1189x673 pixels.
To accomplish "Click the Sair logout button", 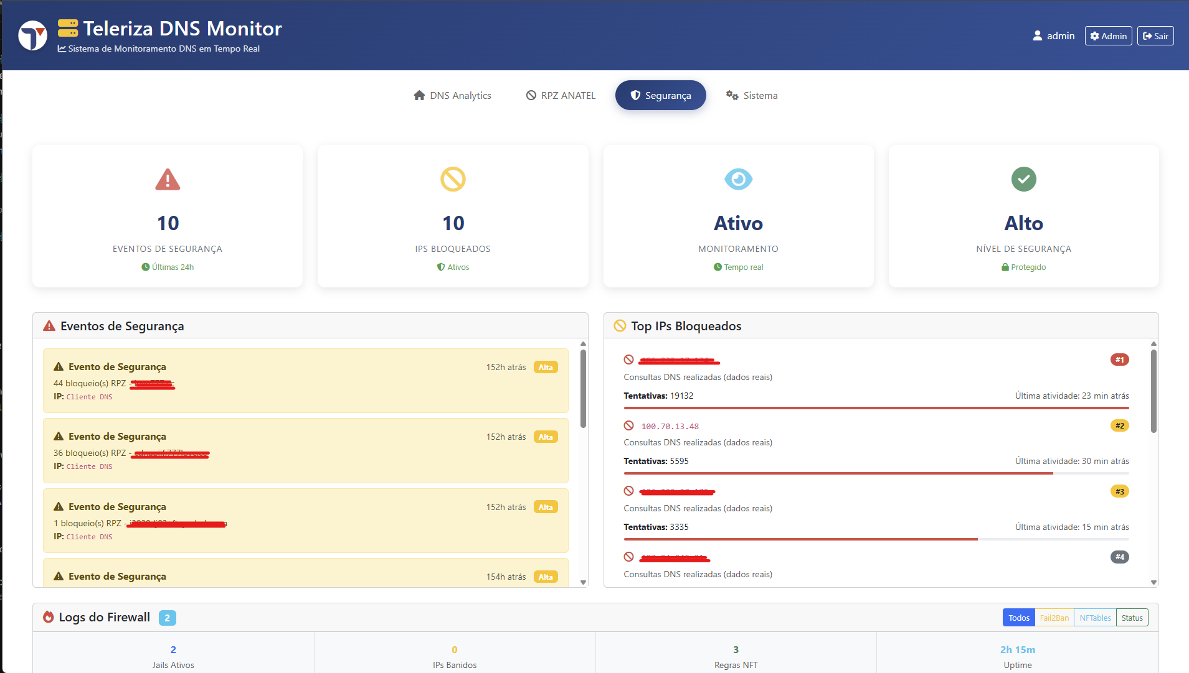I will coord(1155,36).
